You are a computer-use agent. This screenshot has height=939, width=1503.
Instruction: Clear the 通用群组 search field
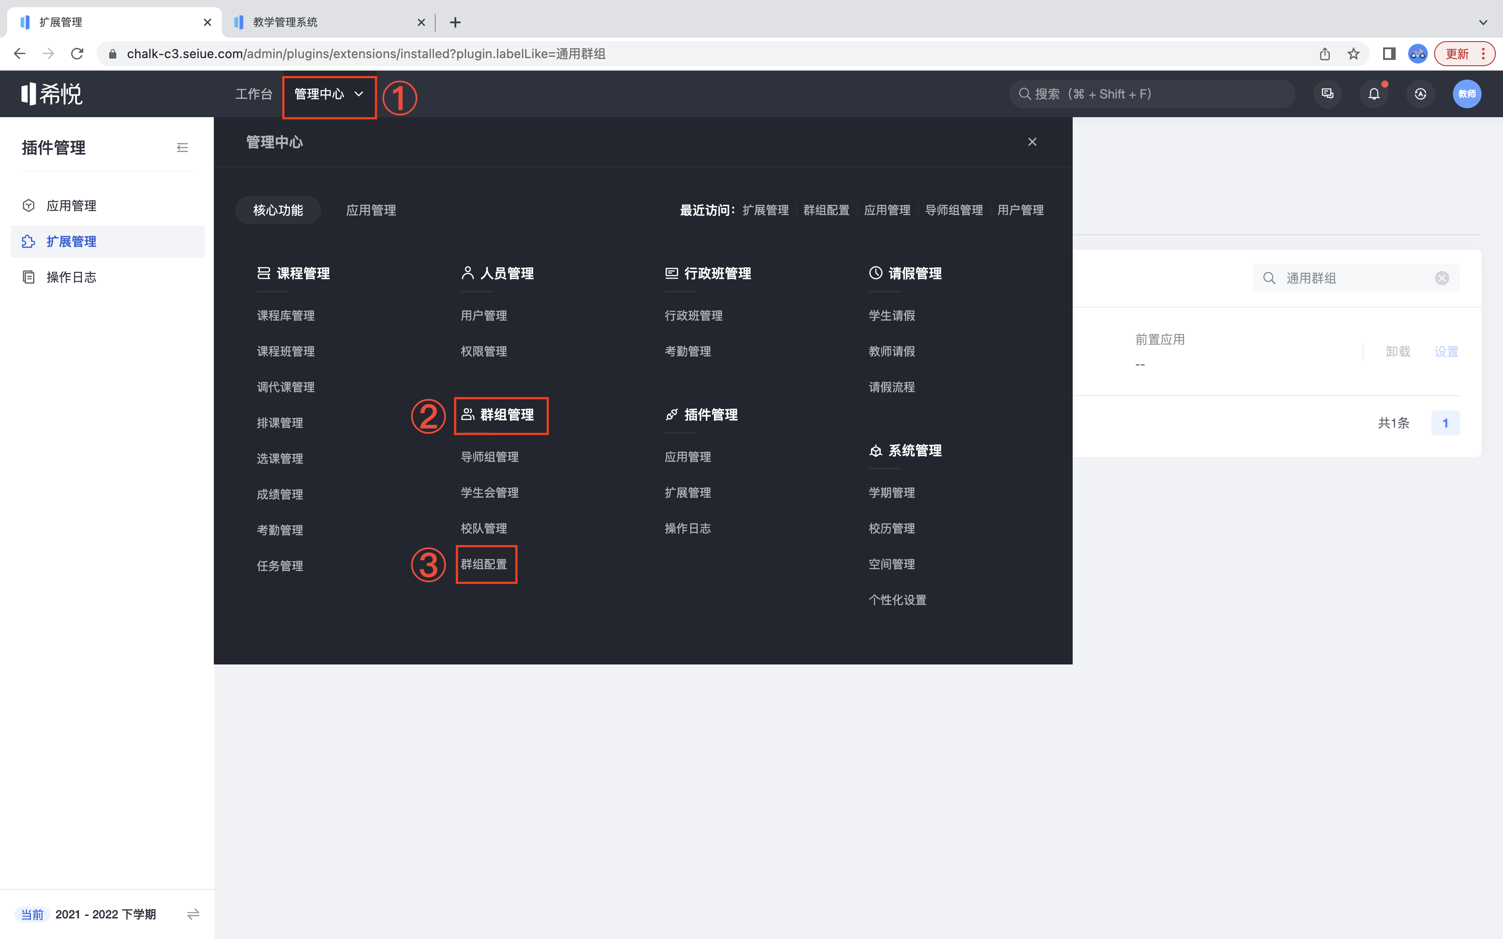coord(1442,278)
